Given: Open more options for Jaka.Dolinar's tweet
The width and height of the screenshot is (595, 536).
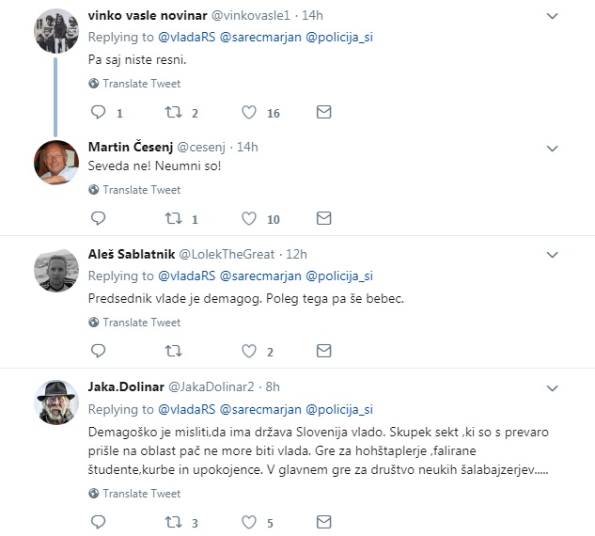Looking at the screenshot, I should point(552,388).
